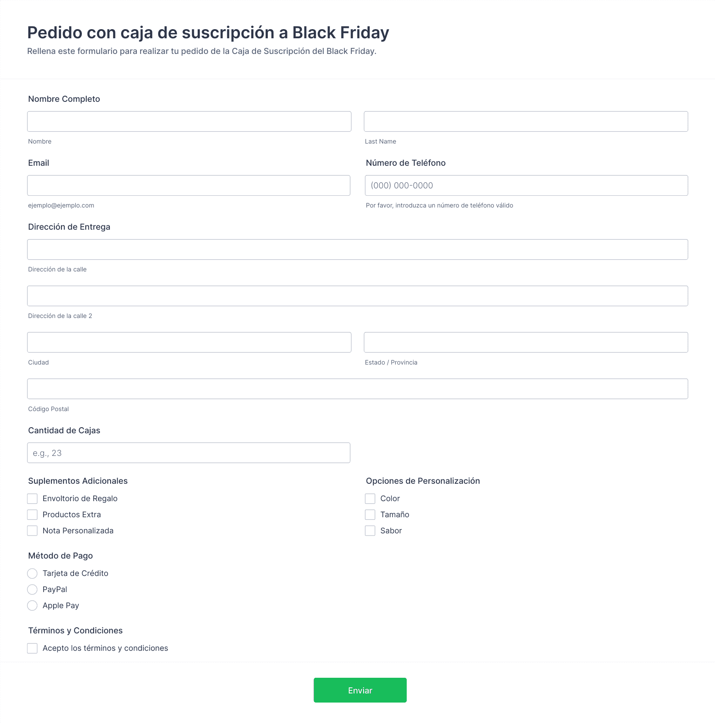This screenshot has height=723, width=715.
Task: Tick the Nota Personalizada checkbox
Action: (32, 531)
